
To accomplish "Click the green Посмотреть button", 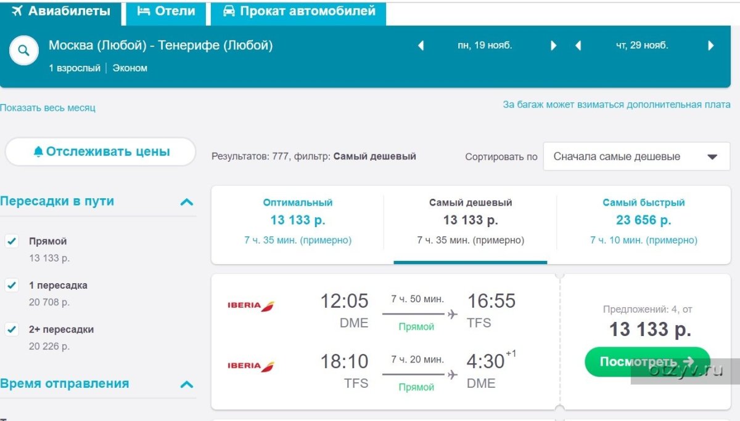I will tap(647, 362).
